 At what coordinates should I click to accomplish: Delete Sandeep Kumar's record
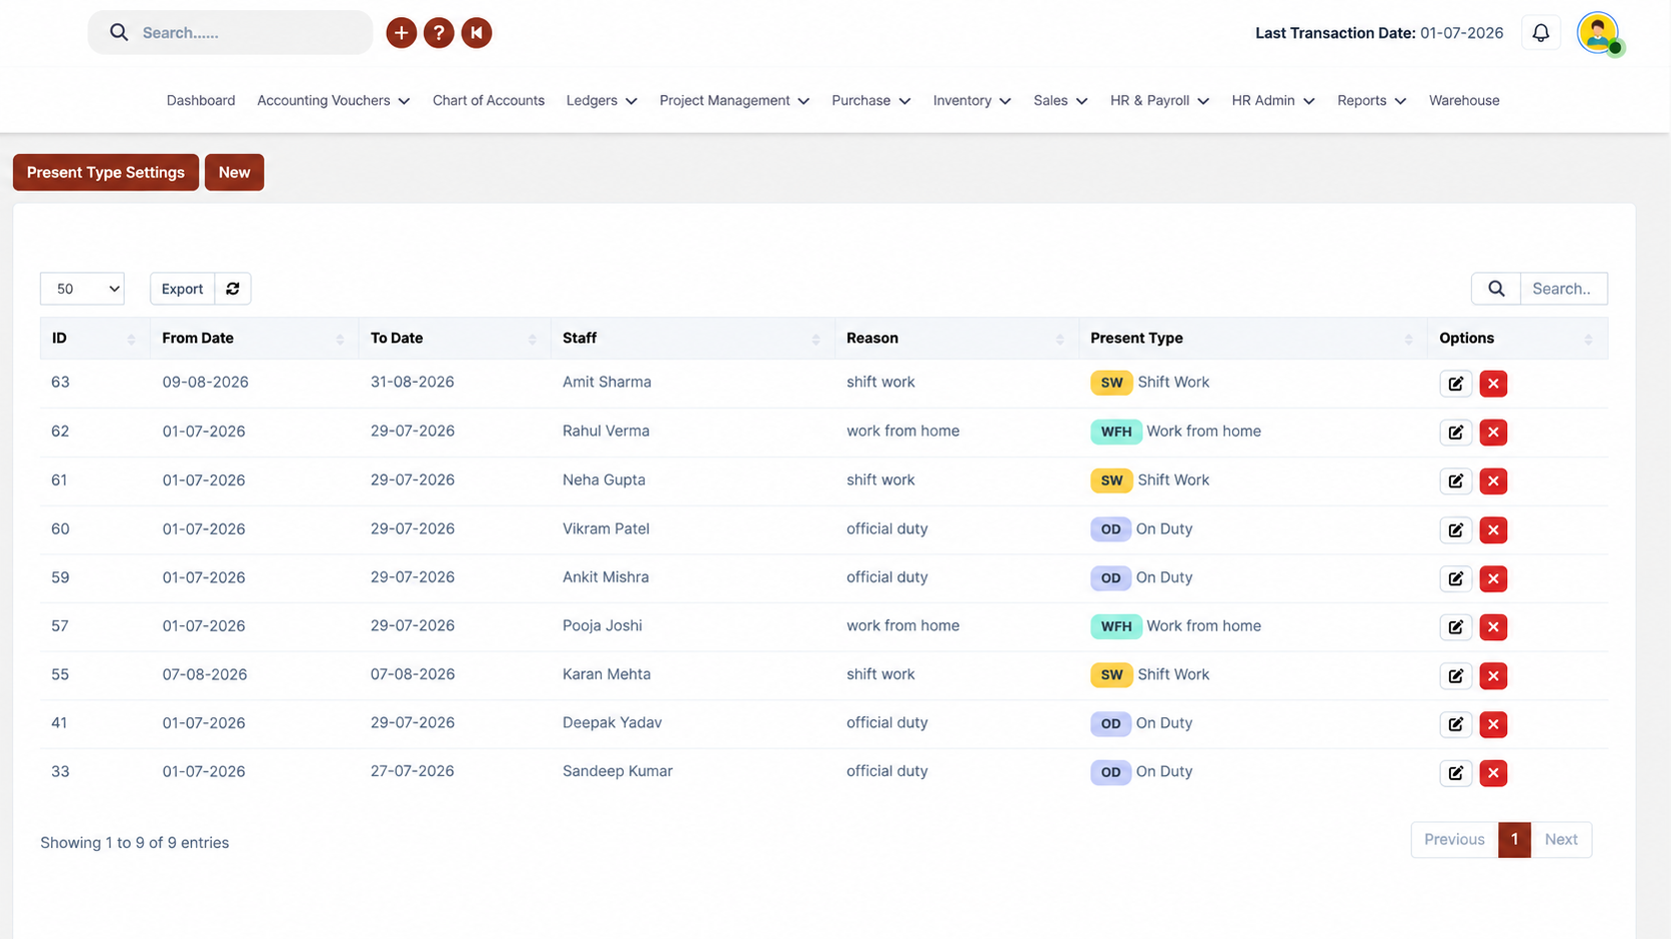coord(1493,773)
